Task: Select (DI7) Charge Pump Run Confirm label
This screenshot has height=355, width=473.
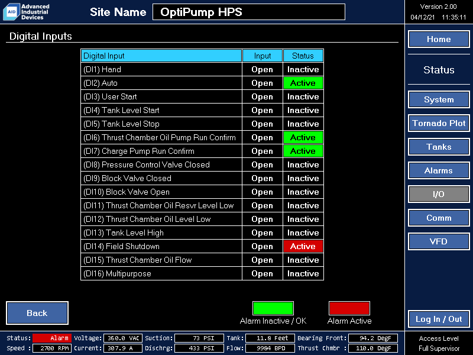Action: click(x=139, y=151)
